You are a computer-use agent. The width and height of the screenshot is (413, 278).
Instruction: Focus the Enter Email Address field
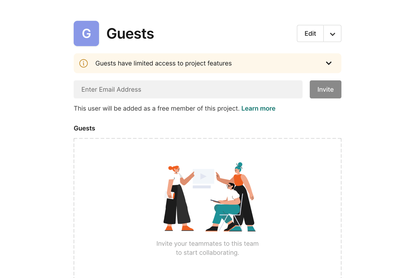click(188, 89)
